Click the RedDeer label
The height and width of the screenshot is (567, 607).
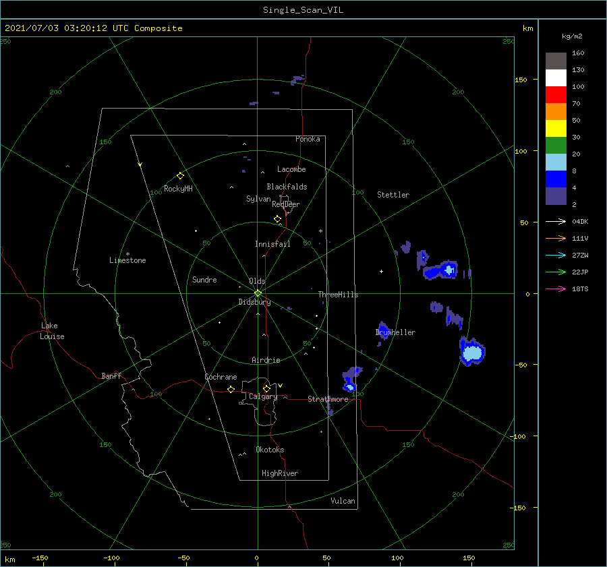tap(286, 204)
